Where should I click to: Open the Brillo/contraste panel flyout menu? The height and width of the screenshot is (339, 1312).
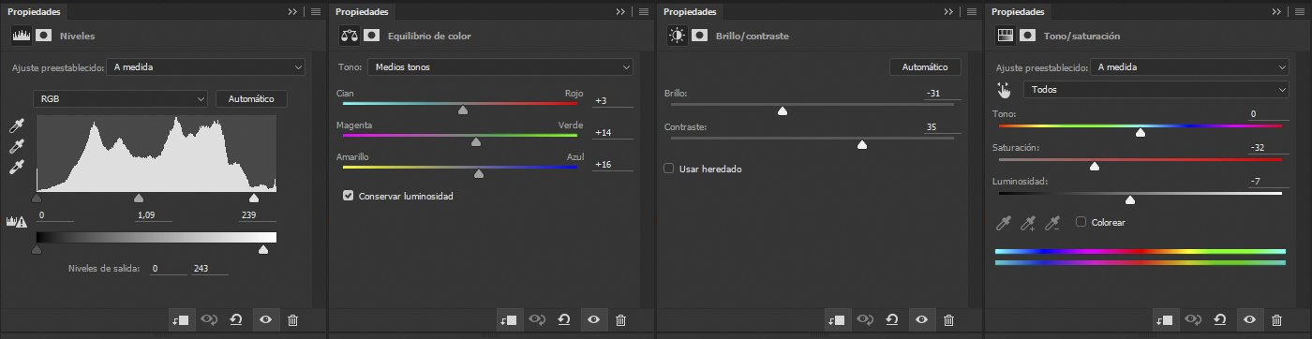[x=972, y=12]
